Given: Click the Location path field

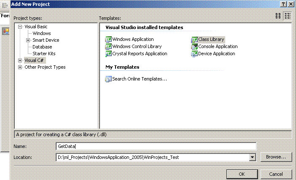Looking at the screenshot, I should pos(153,157).
